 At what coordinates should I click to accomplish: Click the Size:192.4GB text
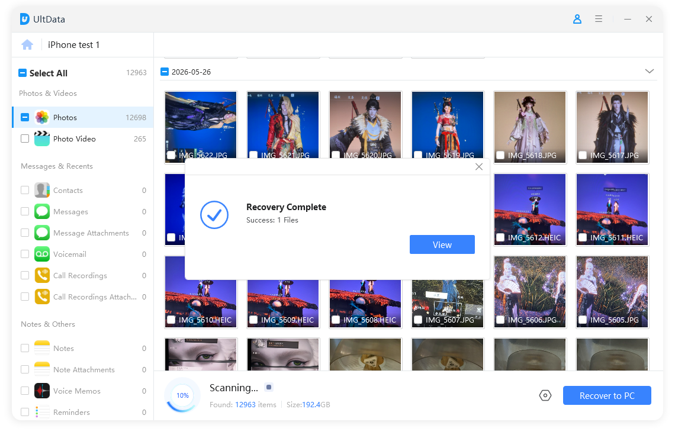308,404
